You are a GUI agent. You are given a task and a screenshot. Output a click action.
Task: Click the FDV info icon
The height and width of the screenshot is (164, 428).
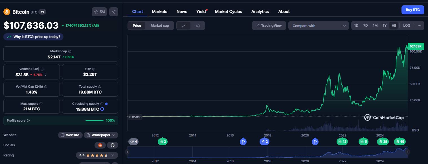pyautogui.click(x=94, y=69)
